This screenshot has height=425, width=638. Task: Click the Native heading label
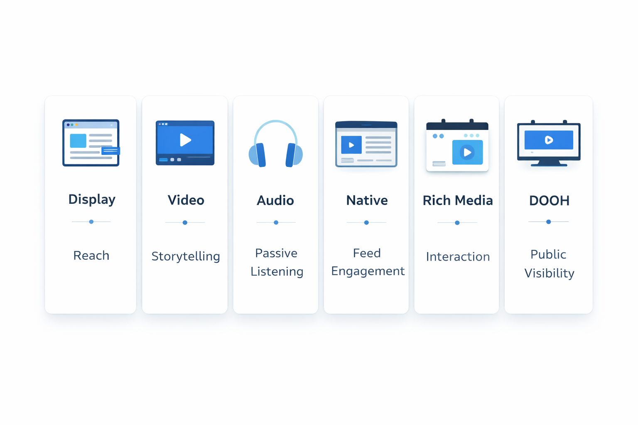click(367, 200)
